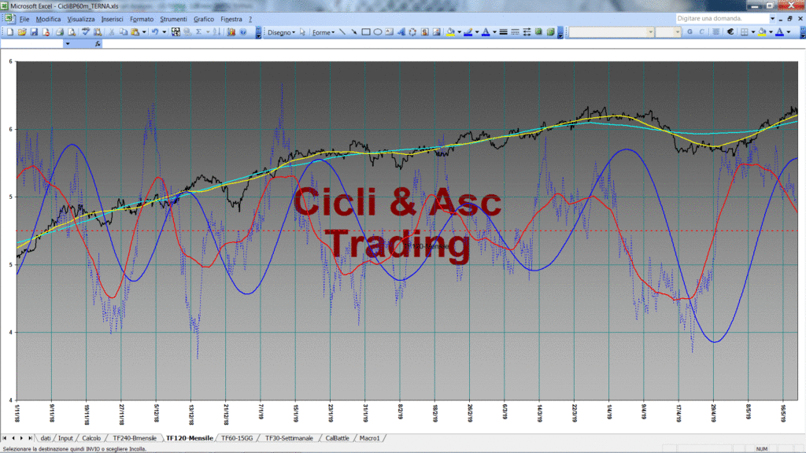Click the Arrow Style icon
This screenshot has height=453, width=806.
527,31
